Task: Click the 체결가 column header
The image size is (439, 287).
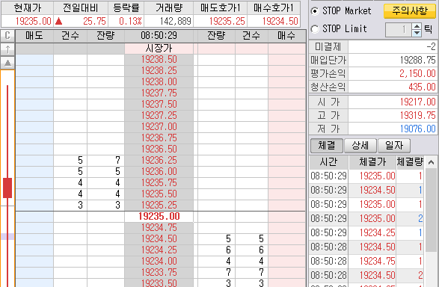Action: (x=372, y=162)
